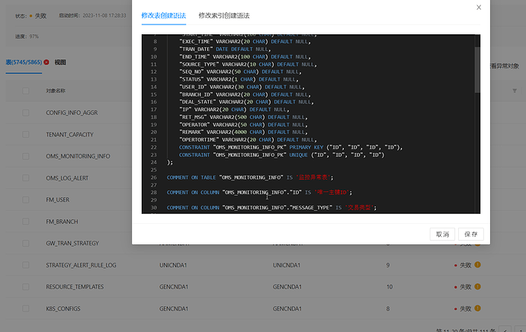The height and width of the screenshot is (332, 526).
Task: Close the modify syntax dialog
Action: click(x=479, y=8)
